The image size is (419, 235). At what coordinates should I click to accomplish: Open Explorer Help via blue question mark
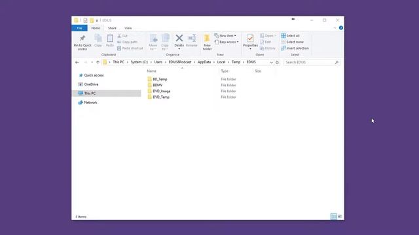click(341, 27)
